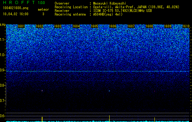Click the red meteor echo dot below 1608
192x122 pixels.
click(154, 91)
